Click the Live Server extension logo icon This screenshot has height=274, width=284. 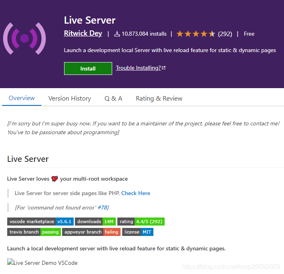(x=24, y=38)
